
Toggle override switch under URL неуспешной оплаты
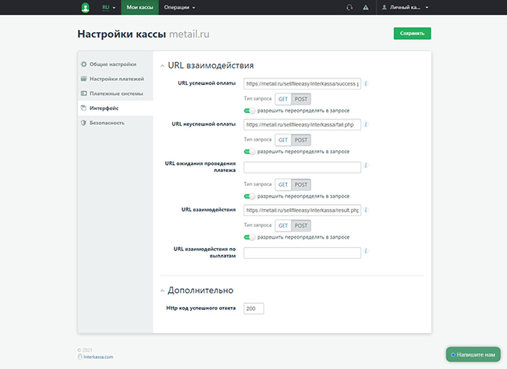(250, 152)
